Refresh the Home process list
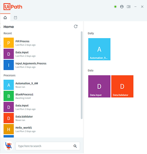Screen dimensions: 147x154 [76, 27]
